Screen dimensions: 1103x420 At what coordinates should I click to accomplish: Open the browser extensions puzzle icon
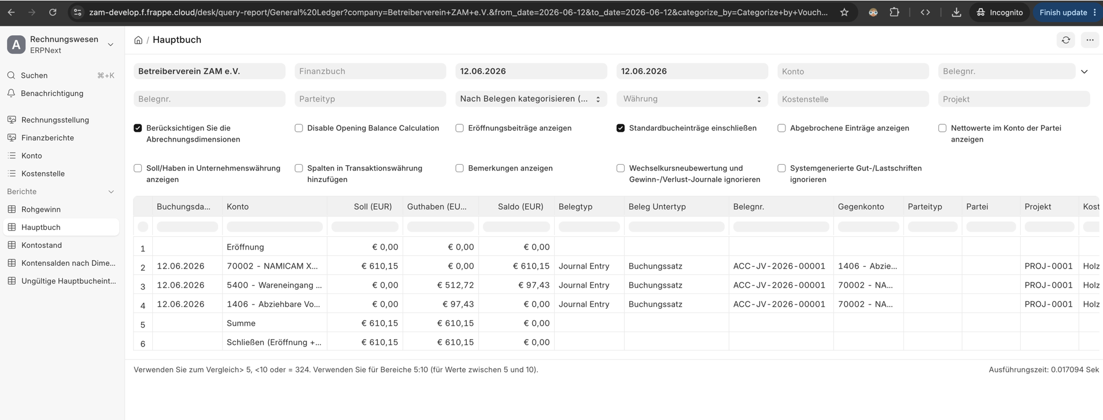coord(894,12)
